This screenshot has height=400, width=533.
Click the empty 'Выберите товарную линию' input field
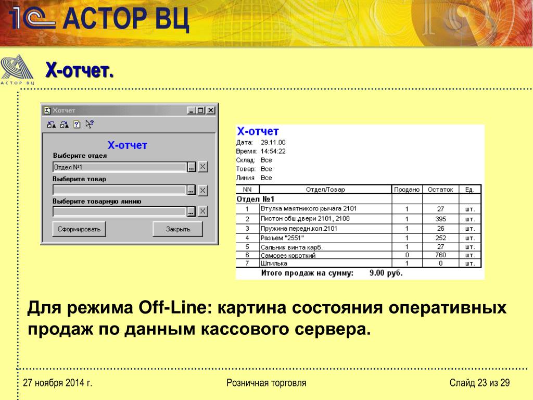coord(120,211)
